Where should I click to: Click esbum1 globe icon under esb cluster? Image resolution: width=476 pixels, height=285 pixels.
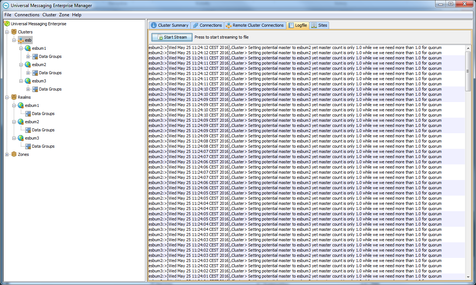coord(28,48)
